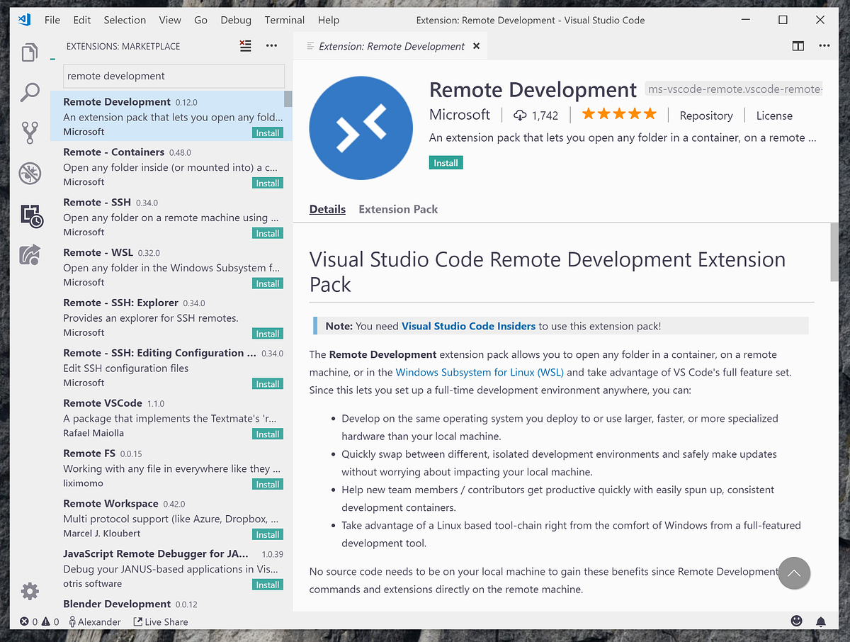Click the extensions list scrollbar

[288, 98]
